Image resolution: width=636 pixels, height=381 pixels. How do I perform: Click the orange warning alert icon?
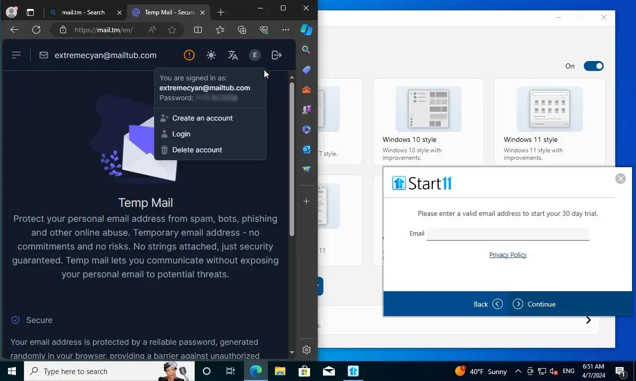click(189, 55)
